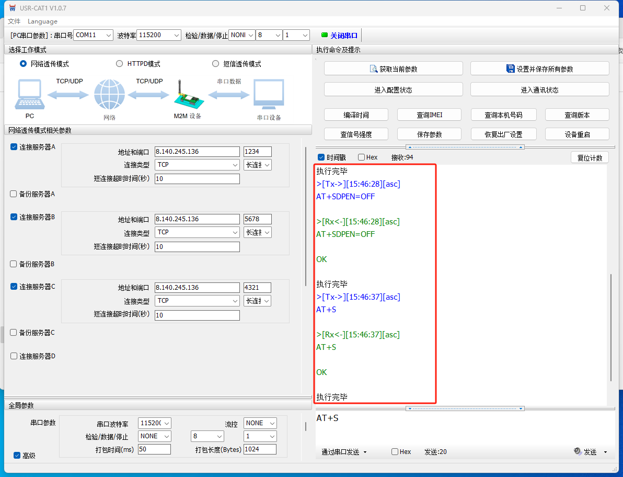Click the 进入配置状态 button
The image size is (623, 477).
pyautogui.click(x=393, y=89)
